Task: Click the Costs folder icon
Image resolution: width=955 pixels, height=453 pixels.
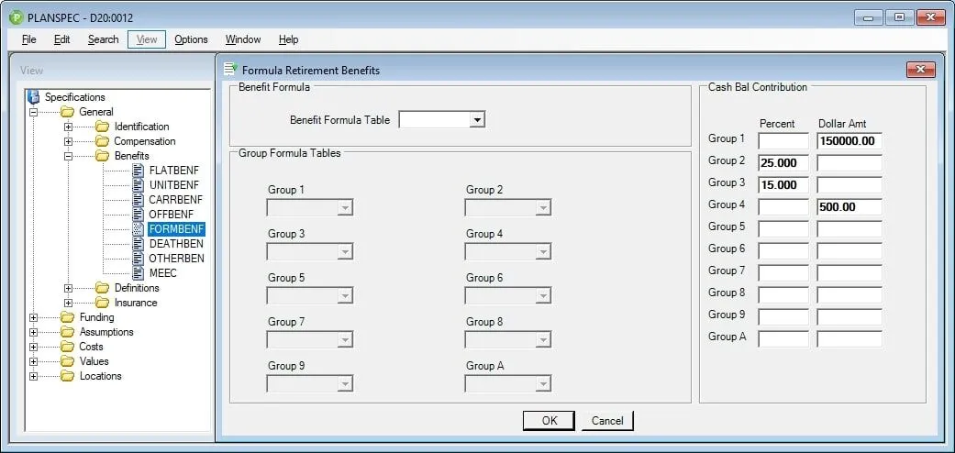Action: coord(67,347)
